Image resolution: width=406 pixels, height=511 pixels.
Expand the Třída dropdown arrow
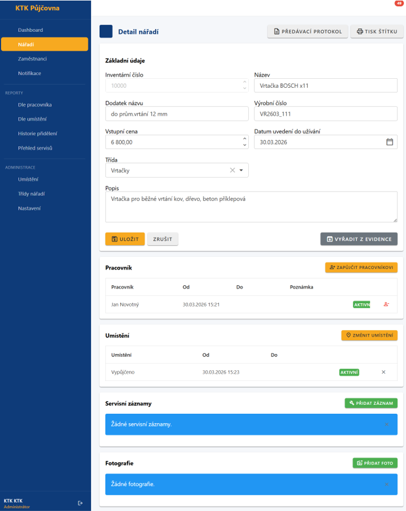(x=241, y=170)
